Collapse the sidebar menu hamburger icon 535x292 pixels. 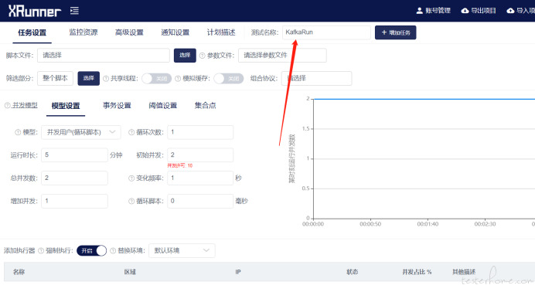coord(74,11)
